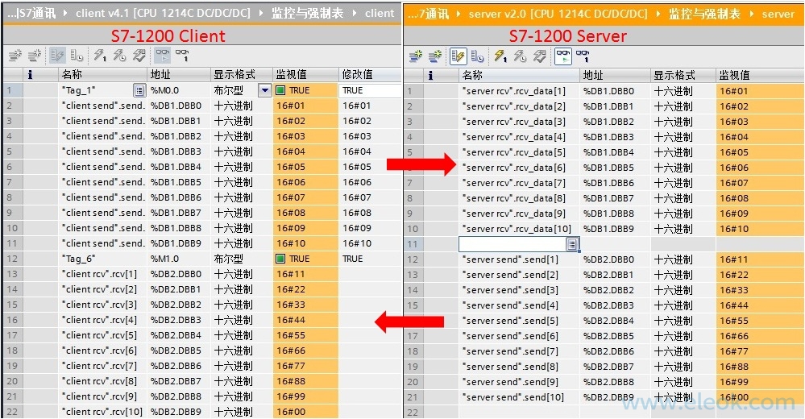Click Monitor all icon in Server toolbar
Screen dimensions: 805x419
563,56
